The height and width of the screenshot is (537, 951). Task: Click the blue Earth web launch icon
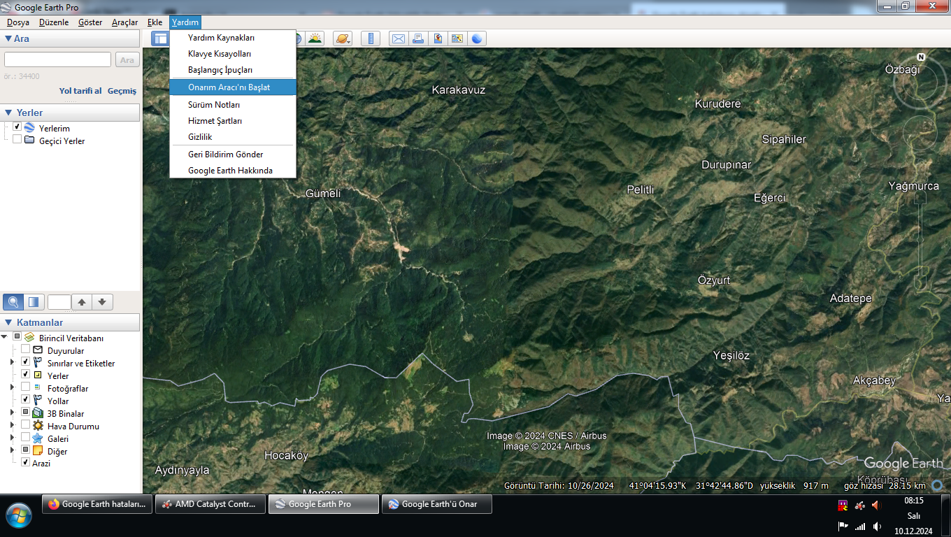(477, 38)
